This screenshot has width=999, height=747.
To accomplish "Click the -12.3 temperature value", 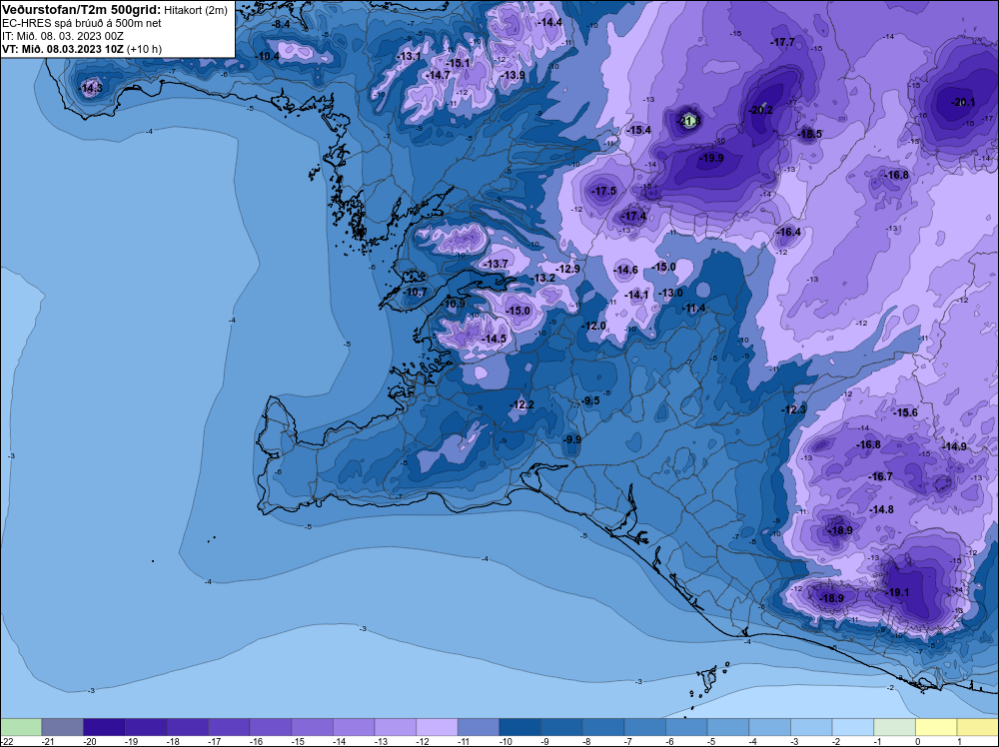I will tap(793, 409).
